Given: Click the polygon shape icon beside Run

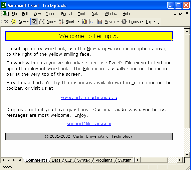Looking at the screenshot, I should tap(42, 22).
